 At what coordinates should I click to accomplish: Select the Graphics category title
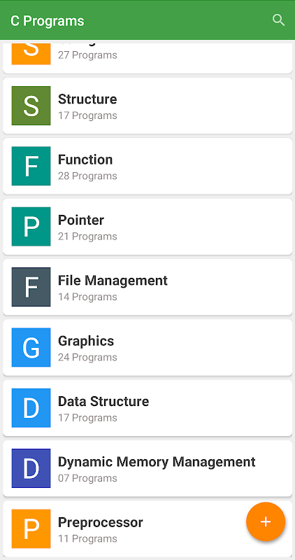coord(86,342)
